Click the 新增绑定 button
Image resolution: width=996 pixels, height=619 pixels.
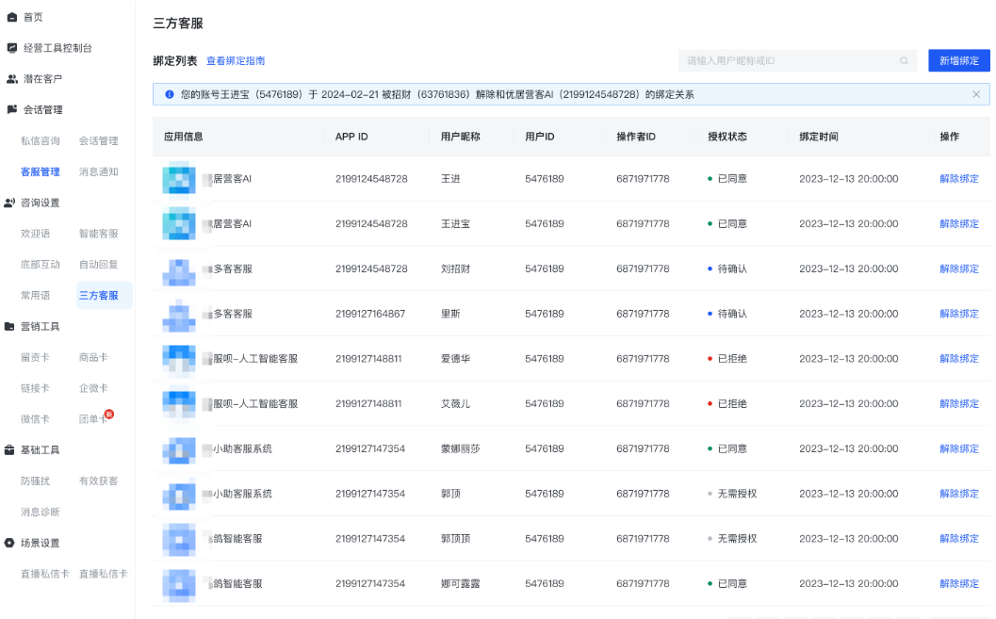point(959,61)
